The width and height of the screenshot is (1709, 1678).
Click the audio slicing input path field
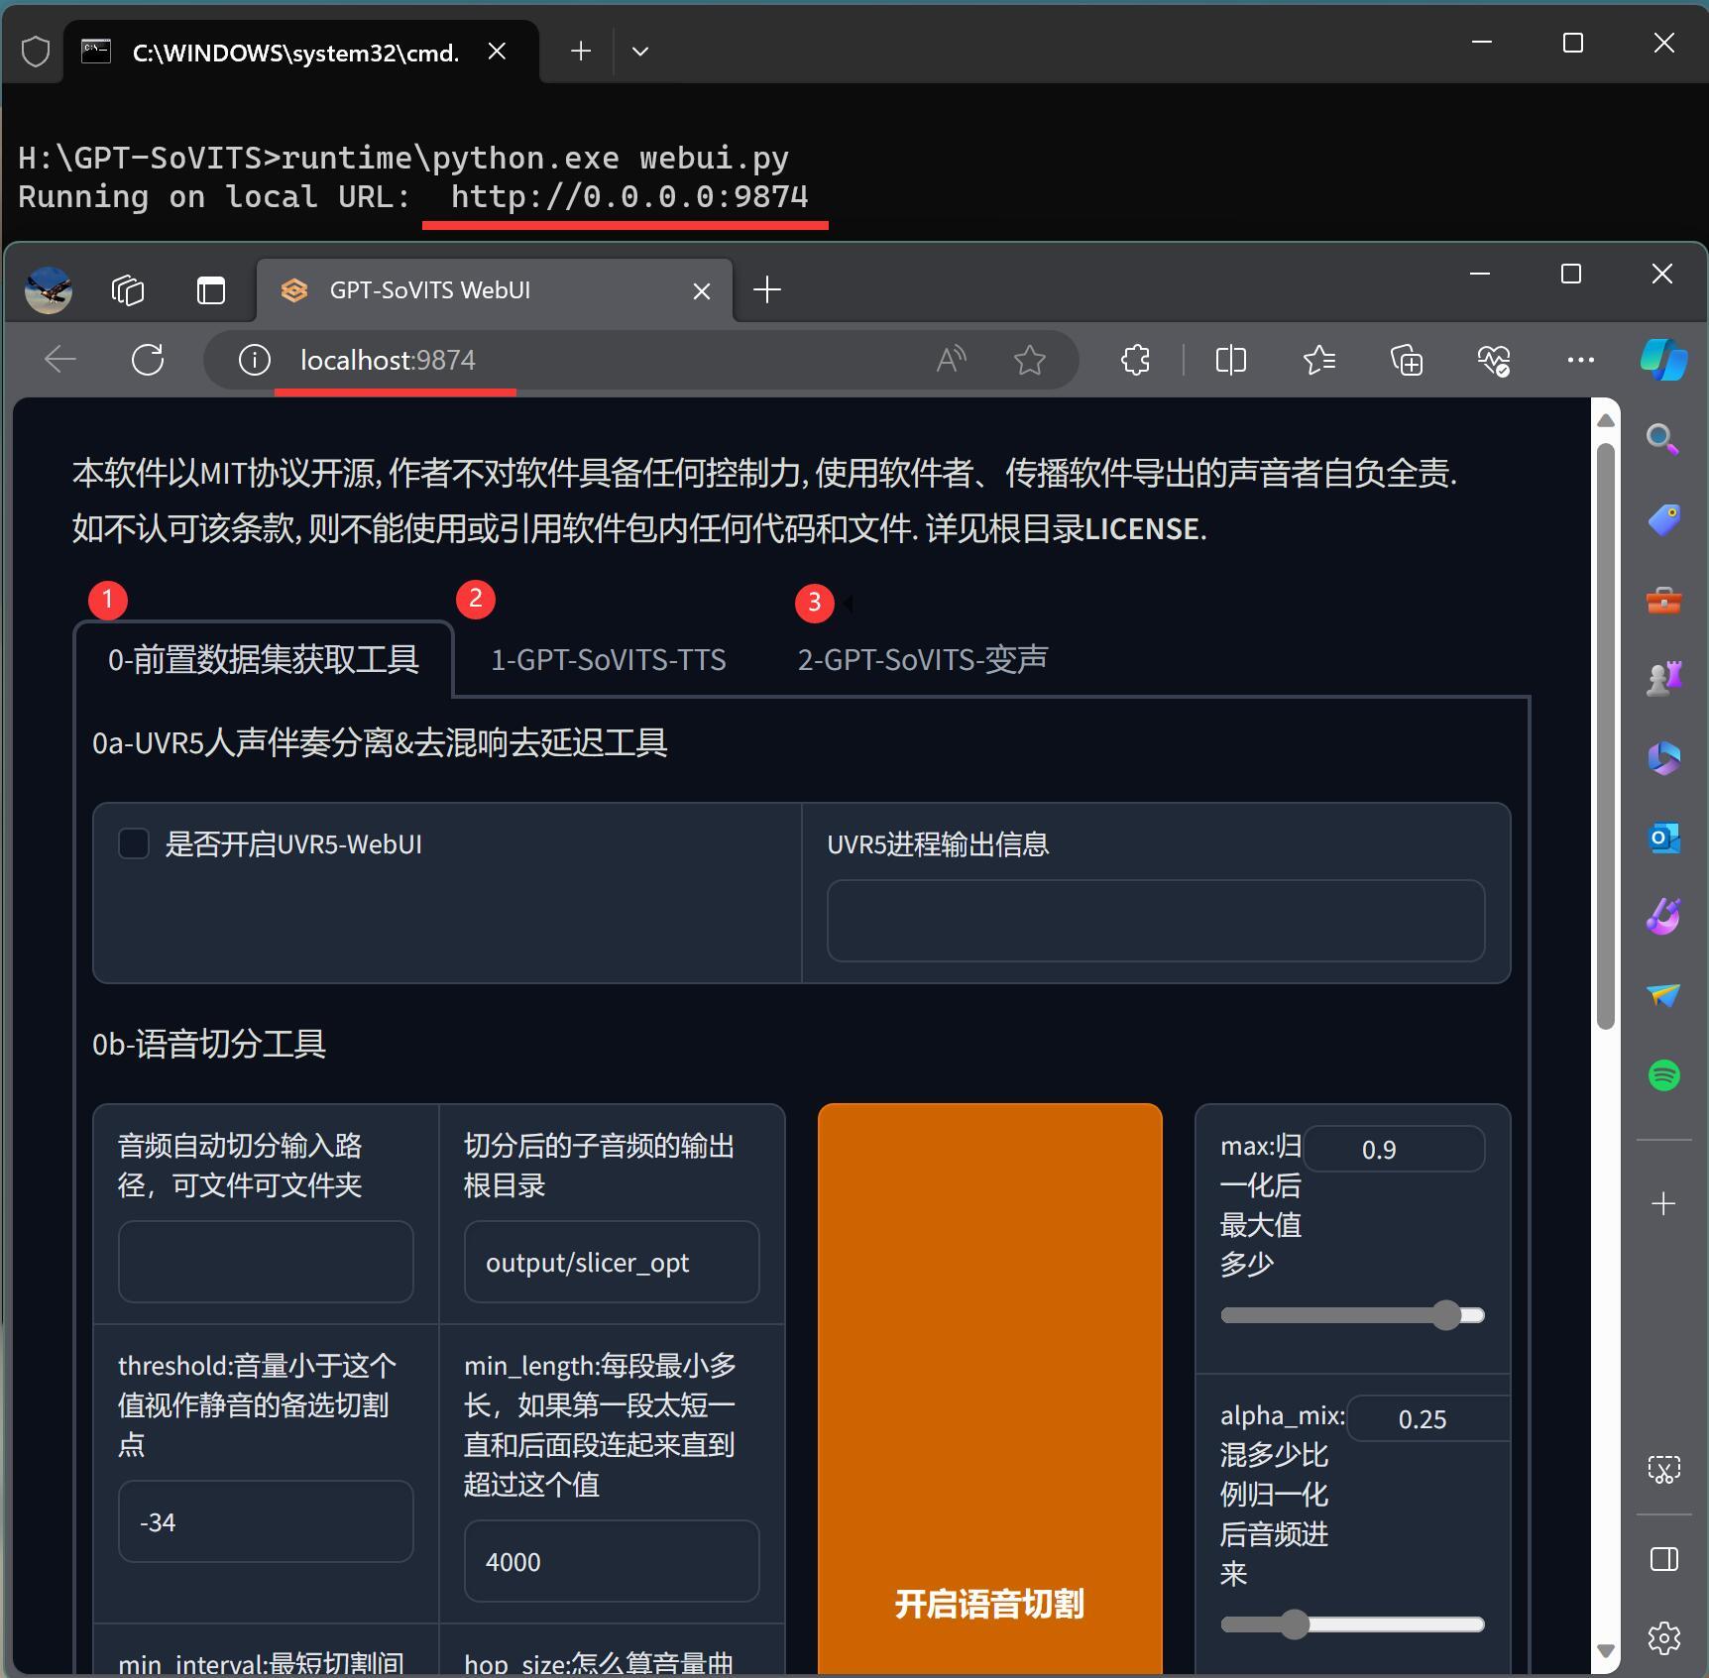coord(266,1262)
